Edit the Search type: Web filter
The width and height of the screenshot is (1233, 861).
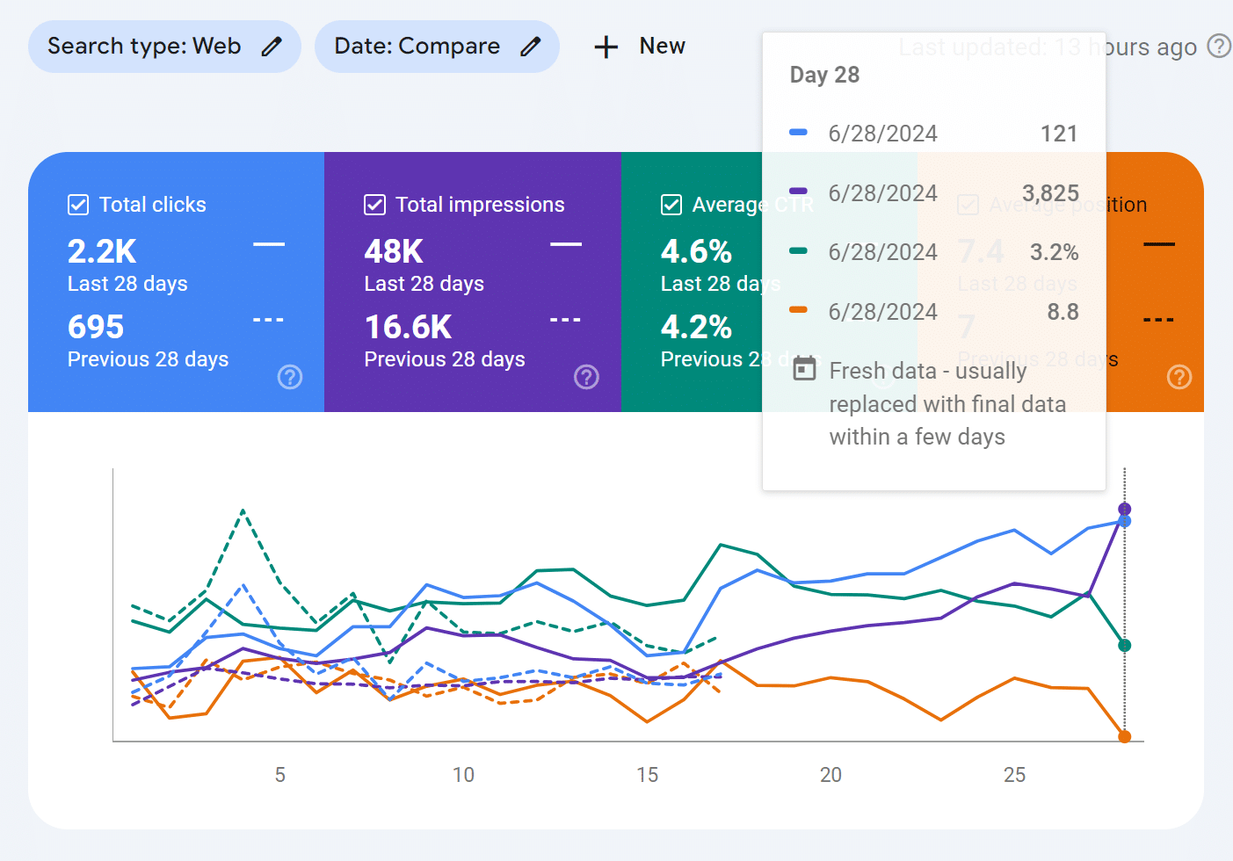[x=164, y=47]
